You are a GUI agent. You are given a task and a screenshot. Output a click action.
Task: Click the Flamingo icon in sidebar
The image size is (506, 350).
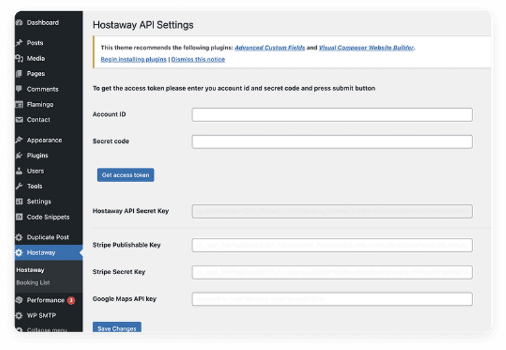19,104
